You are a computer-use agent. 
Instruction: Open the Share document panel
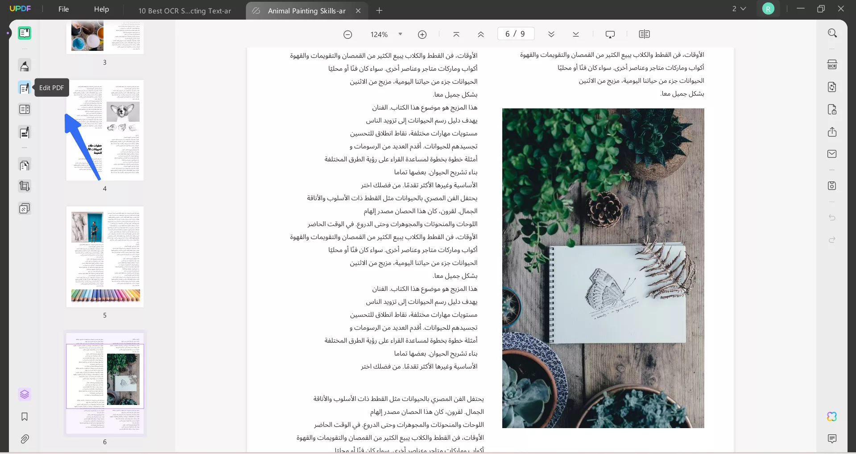832,132
